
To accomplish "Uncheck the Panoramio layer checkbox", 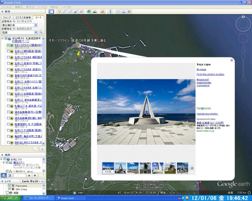I will tap(9, 186).
